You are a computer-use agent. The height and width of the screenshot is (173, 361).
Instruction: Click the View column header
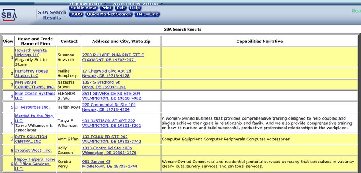point(8,42)
